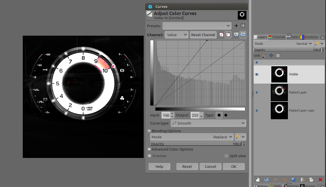Set histogram to linear view icon
This screenshot has width=326, height=187.
click(236, 35)
